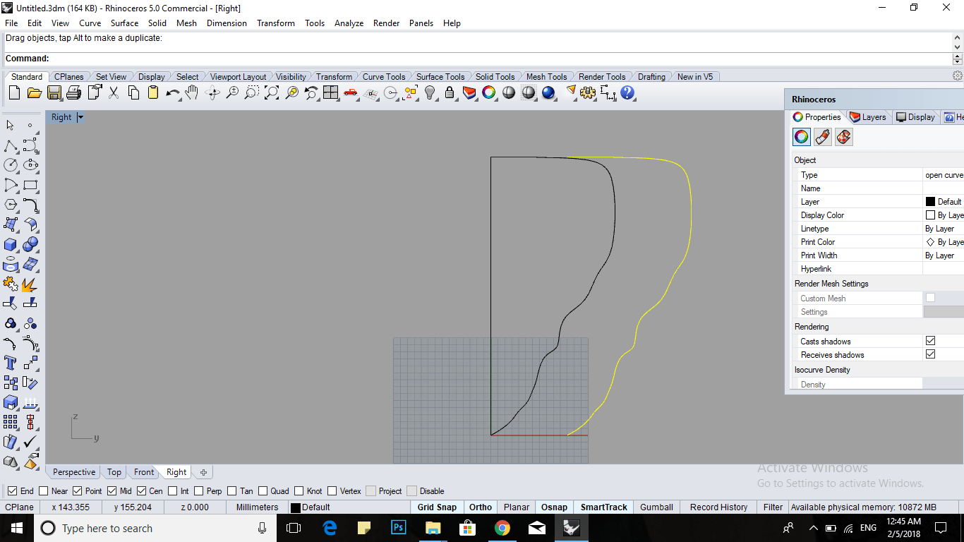Toggle Ortho mode in status bar

pos(481,507)
